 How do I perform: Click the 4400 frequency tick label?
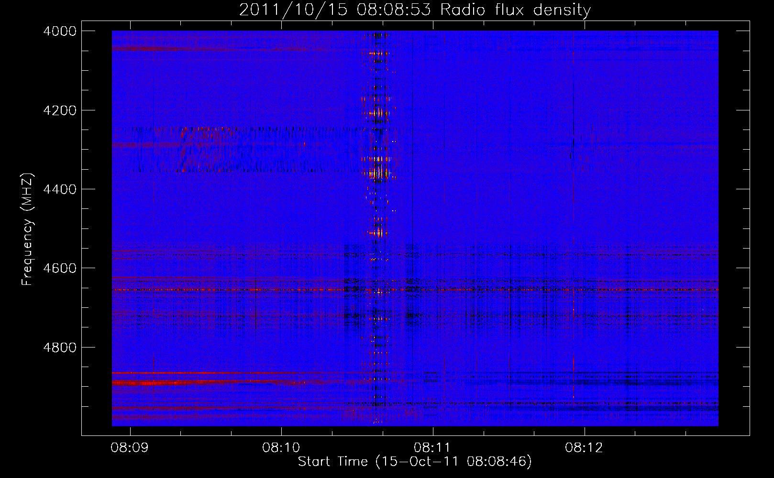click(60, 189)
